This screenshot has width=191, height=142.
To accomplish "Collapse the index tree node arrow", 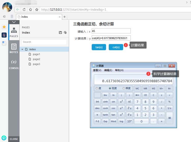I will pos(22,49).
